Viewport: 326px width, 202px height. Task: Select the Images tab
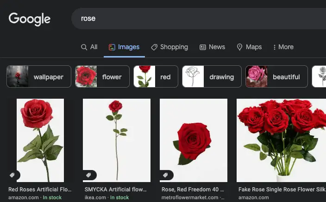(x=124, y=47)
